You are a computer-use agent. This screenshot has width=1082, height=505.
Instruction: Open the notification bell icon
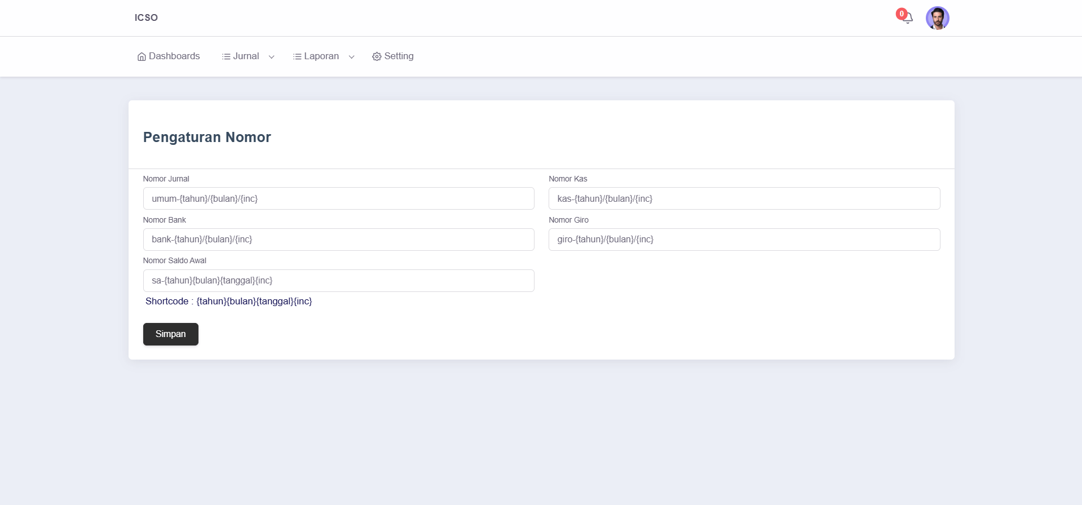pyautogui.click(x=908, y=19)
